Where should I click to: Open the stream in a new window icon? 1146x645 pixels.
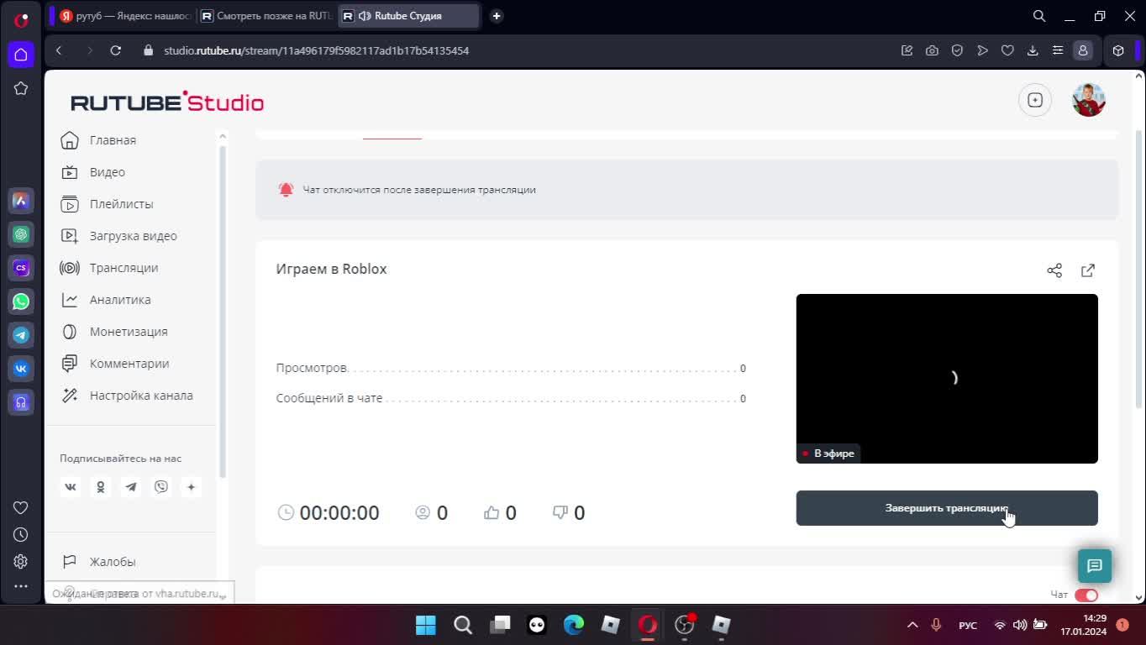1088,270
